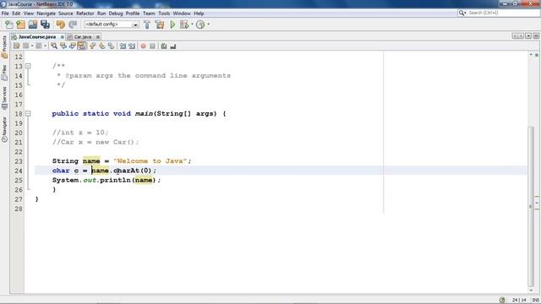The width and height of the screenshot is (541, 304).
Task: Click the Find Previous Occurrence icon
Action: [x=63, y=46]
